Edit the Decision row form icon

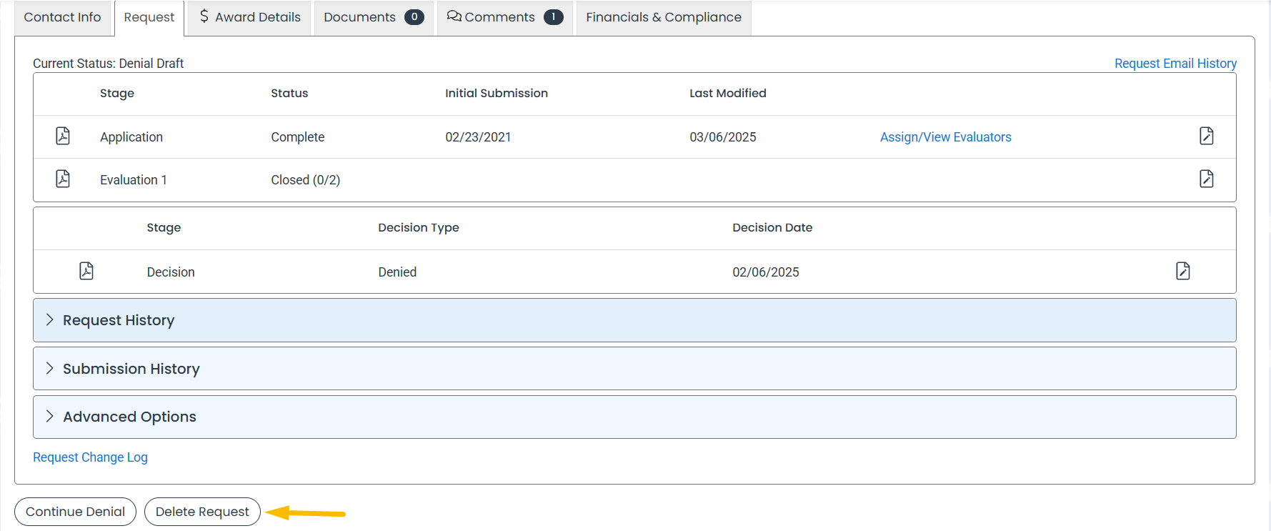[1183, 271]
